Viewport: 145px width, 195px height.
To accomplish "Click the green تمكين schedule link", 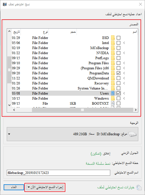I will click(x=96, y=154).
